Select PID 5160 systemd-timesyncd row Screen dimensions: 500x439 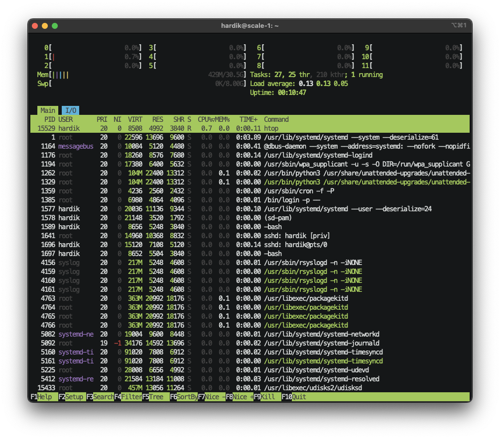pos(250,352)
